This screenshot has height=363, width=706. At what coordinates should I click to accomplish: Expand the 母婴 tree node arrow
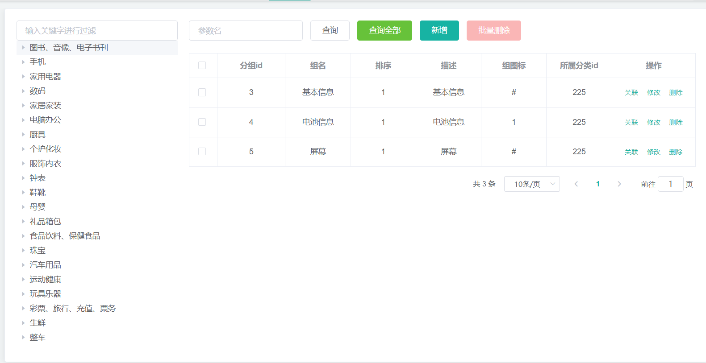pos(23,207)
